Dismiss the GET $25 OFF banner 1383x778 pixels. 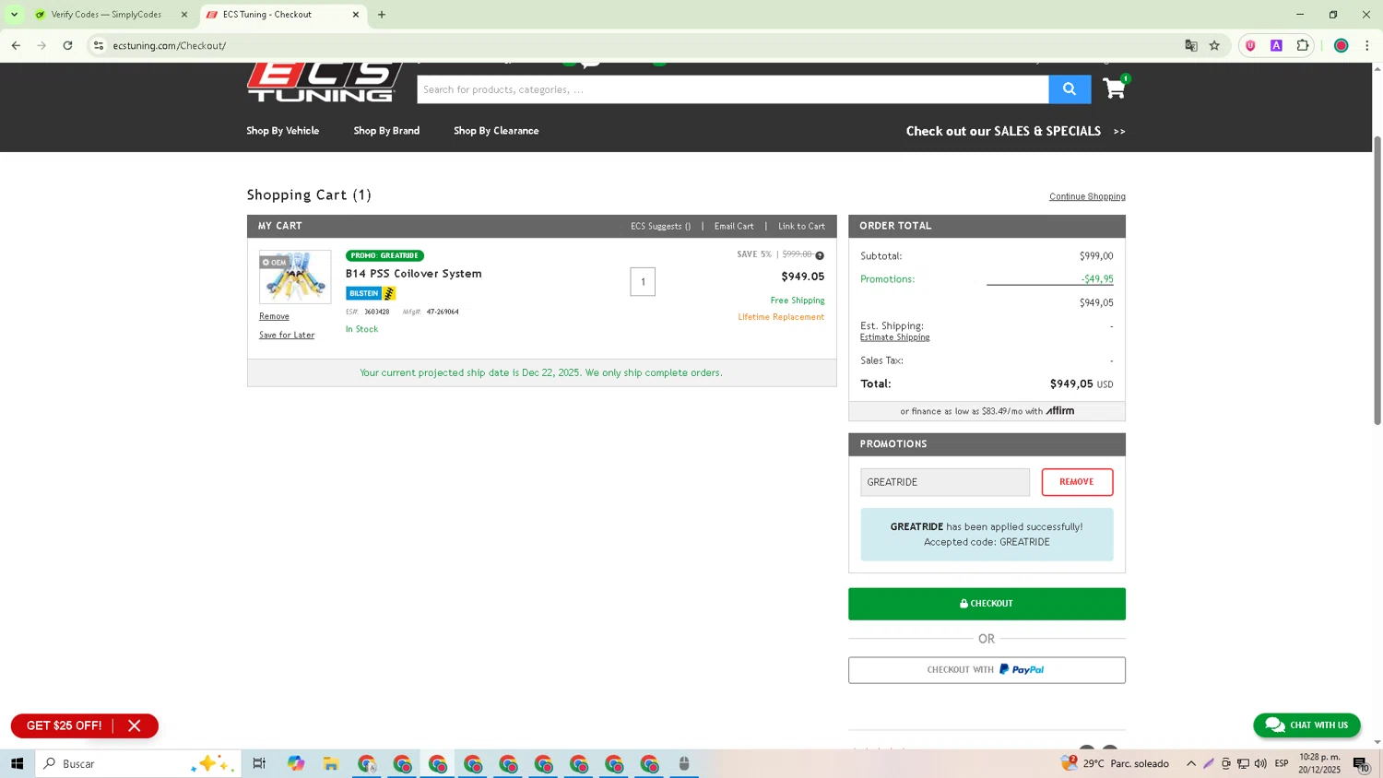pyautogui.click(x=135, y=726)
